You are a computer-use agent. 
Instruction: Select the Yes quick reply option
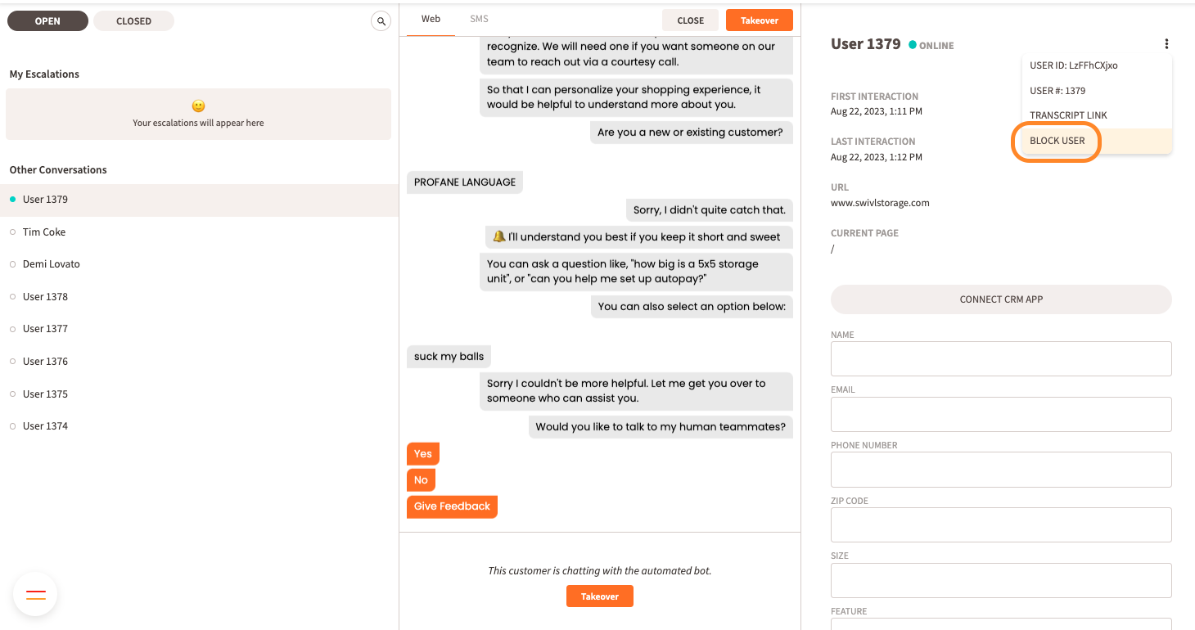point(422,453)
